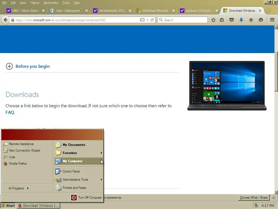Close the net framework 2.0 tab
The image size is (278, 209).
tap(130, 11)
